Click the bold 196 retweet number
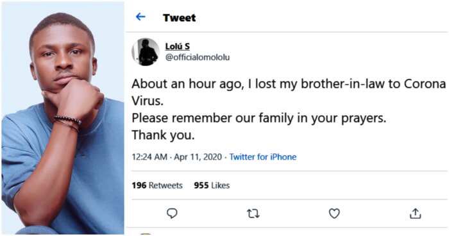Image resolution: width=449 pixels, height=236 pixels. tap(139, 185)
